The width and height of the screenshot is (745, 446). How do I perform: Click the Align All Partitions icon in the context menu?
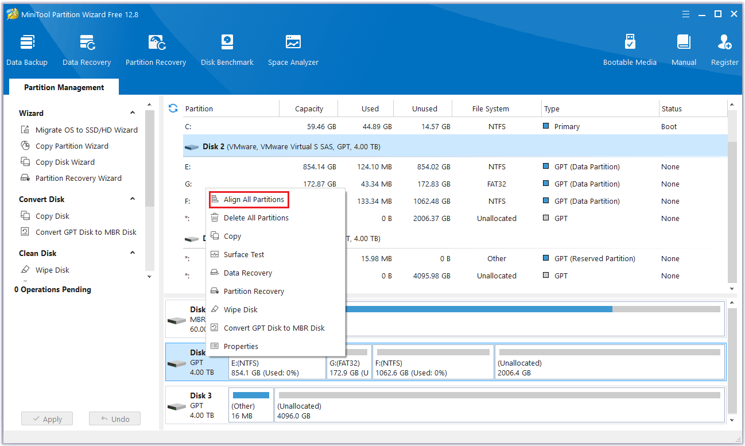[215, 199]
